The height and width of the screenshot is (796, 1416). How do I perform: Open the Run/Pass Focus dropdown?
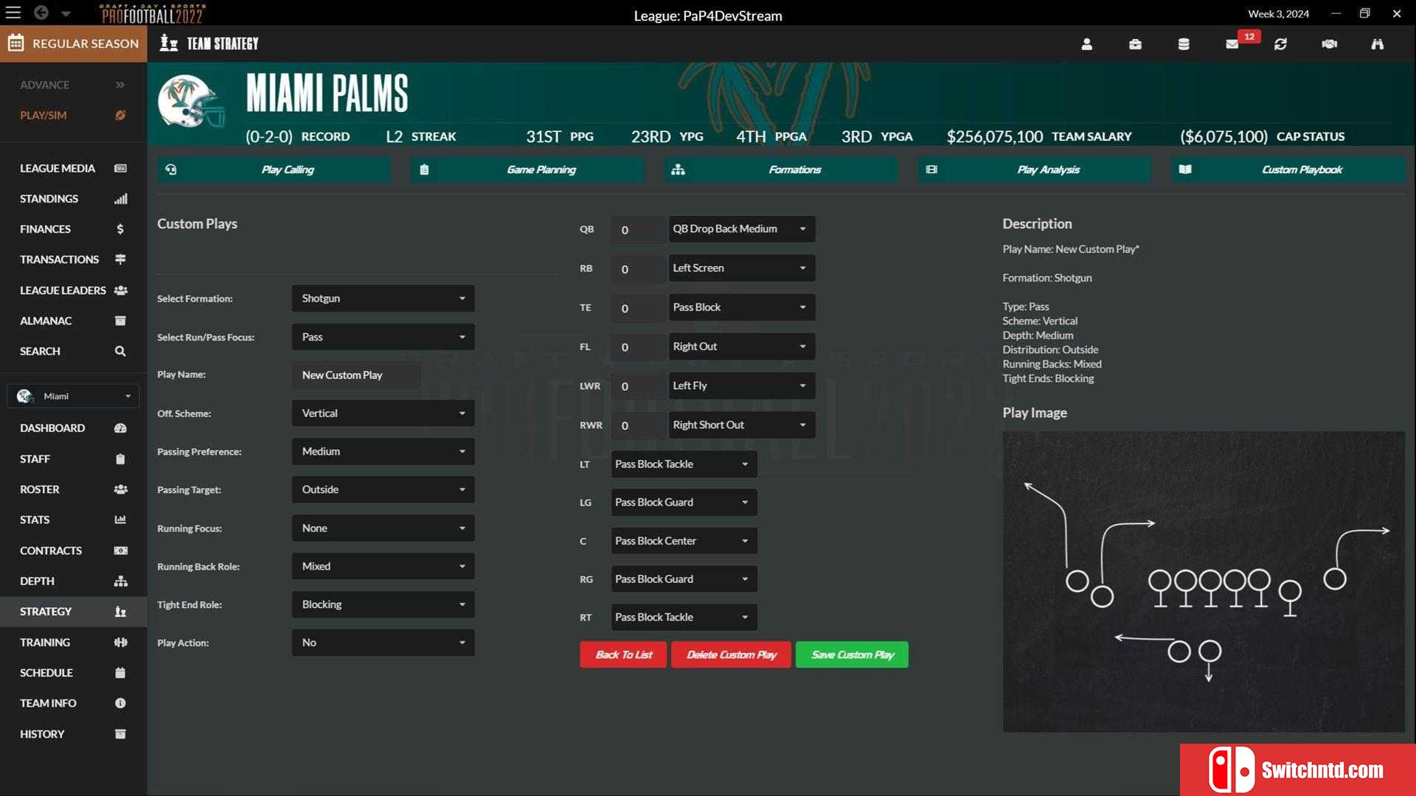click(x=383, y=337)
